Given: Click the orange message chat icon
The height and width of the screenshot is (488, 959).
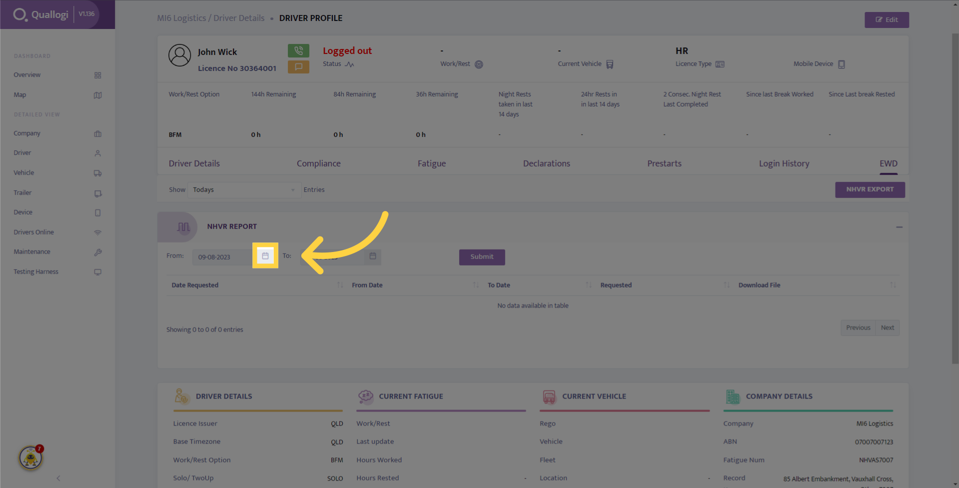Looking at the screenshot, I should 298,66.
